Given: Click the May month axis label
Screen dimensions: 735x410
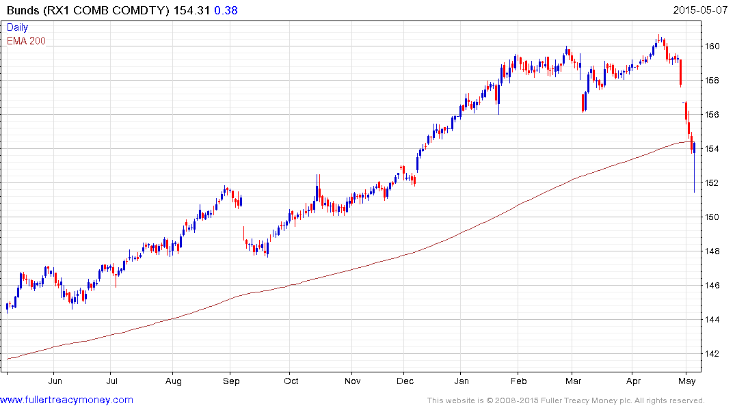Looking at the screenshot, I should 687,381.
